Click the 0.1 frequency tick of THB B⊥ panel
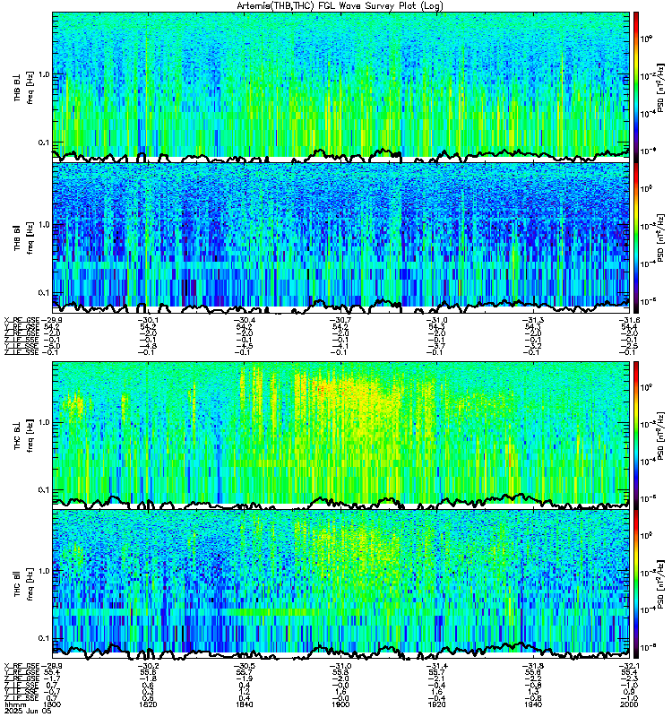The width and height of the screenshot is (672, 717). [x=44, y=143]
